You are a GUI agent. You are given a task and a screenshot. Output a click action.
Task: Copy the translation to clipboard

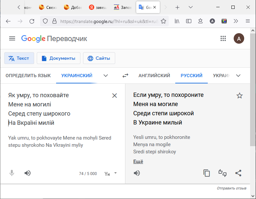click(206, 173)
